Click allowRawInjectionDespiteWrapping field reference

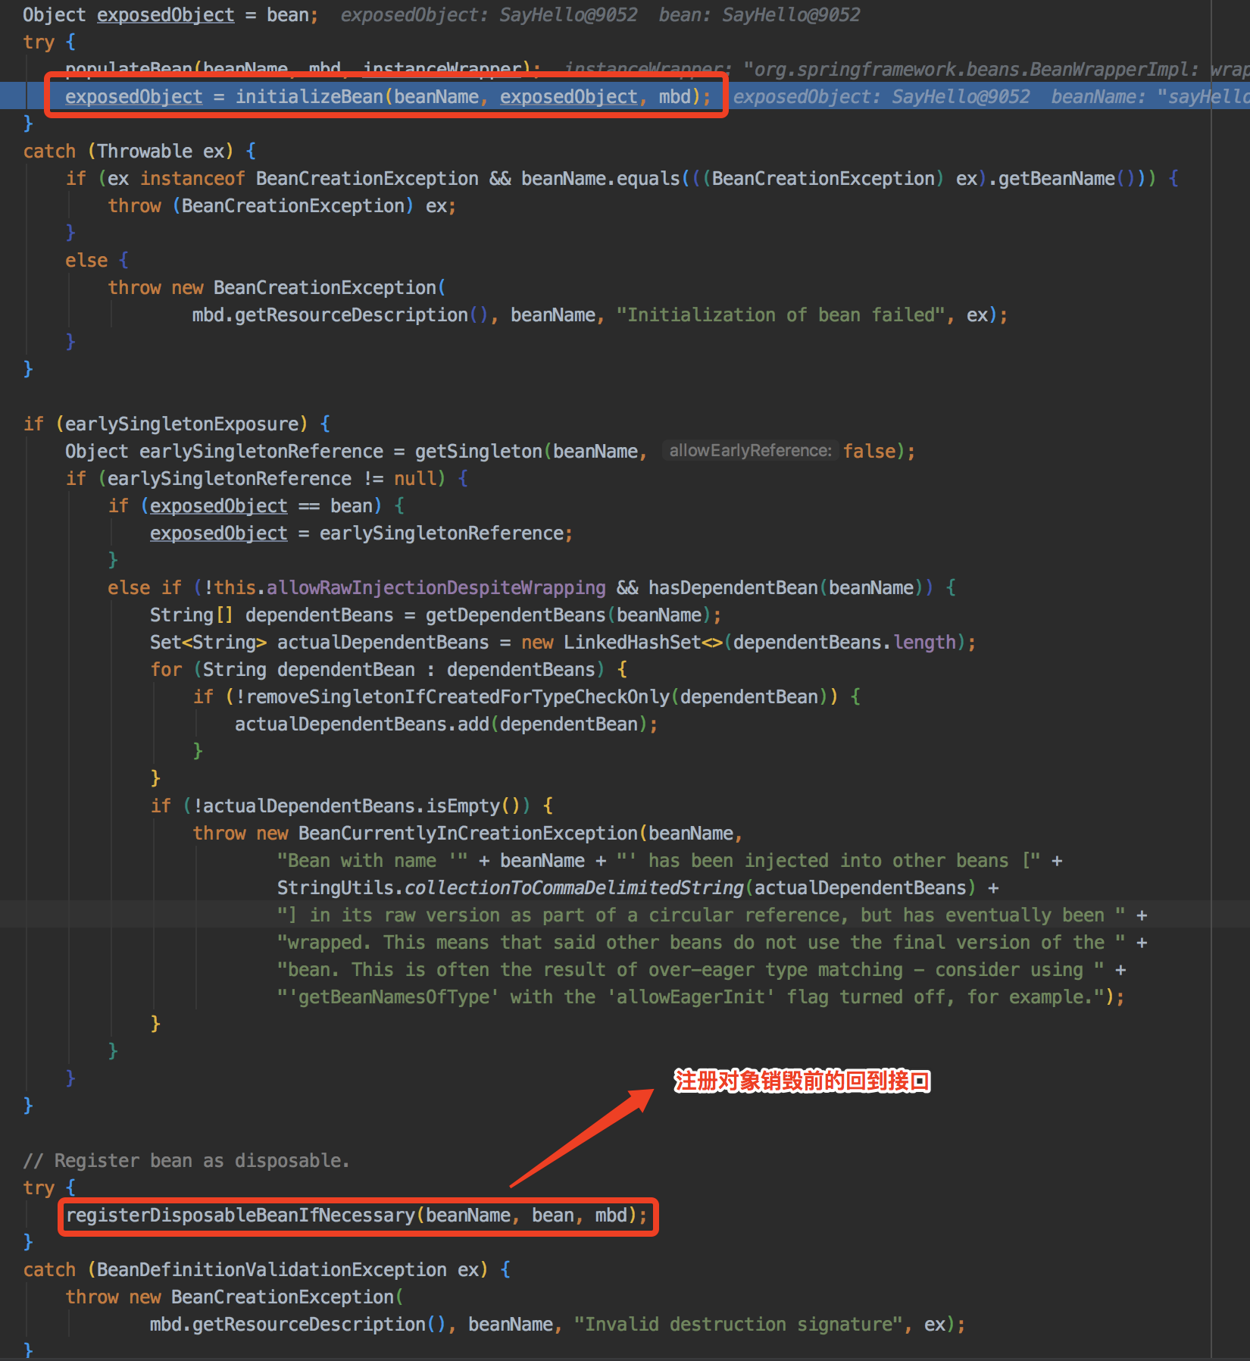pos(436,588)
